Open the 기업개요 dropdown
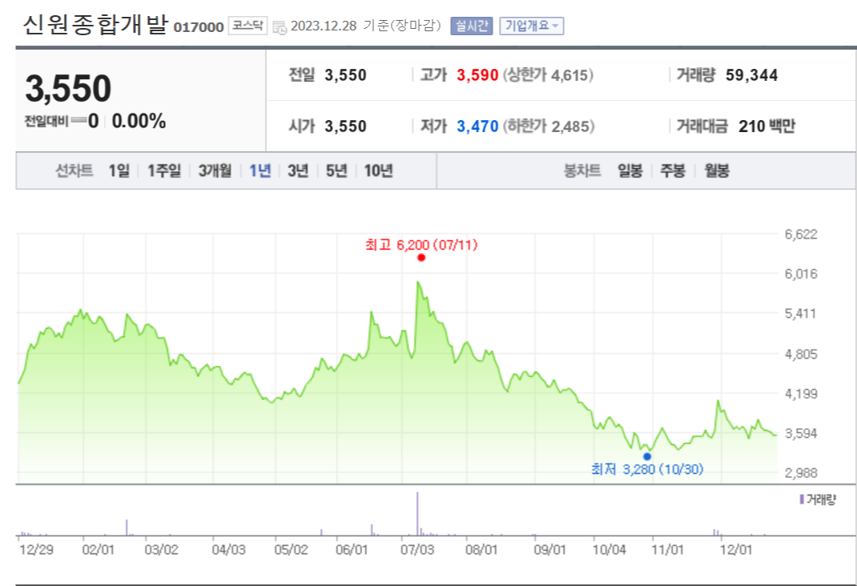Image resolution: width=857 pixels, height=586 pixels. (x=531, y=26)
